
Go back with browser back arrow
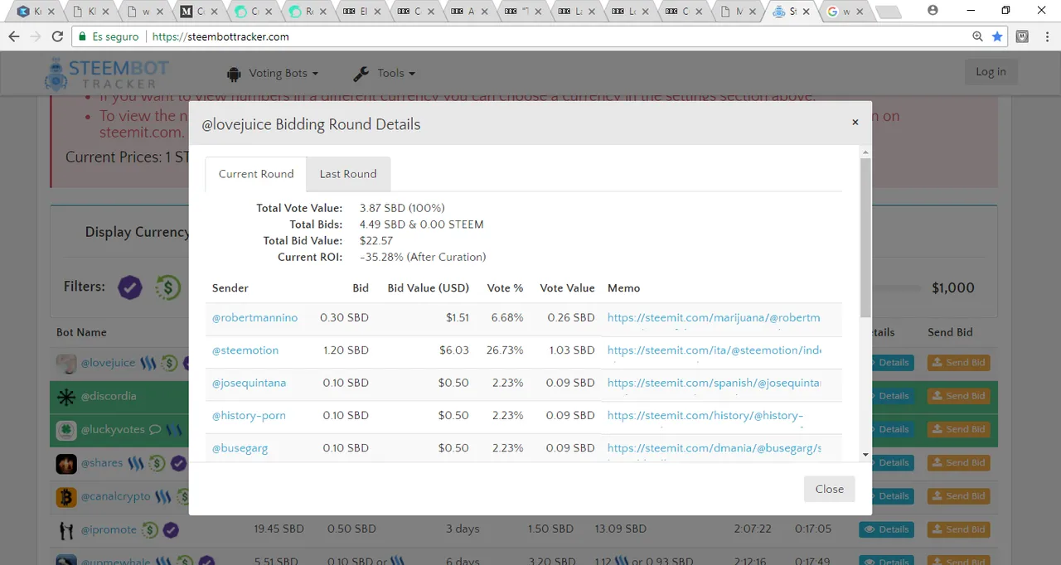pyautogui.click(x=14, y=36)
